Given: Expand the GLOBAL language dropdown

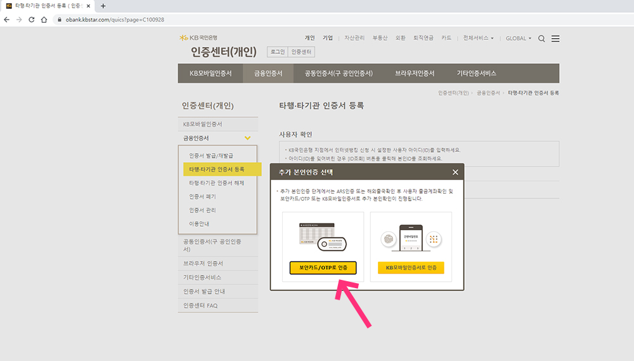Looking at the screenshot, I should point(519,39).
